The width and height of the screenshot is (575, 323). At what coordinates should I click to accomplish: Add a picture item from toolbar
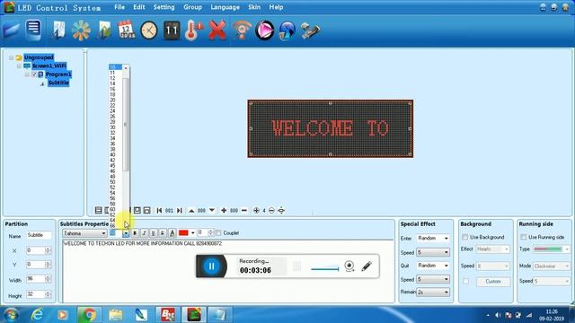[104, 30]
